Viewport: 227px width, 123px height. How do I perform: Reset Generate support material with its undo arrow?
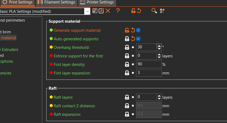[133, 30]
